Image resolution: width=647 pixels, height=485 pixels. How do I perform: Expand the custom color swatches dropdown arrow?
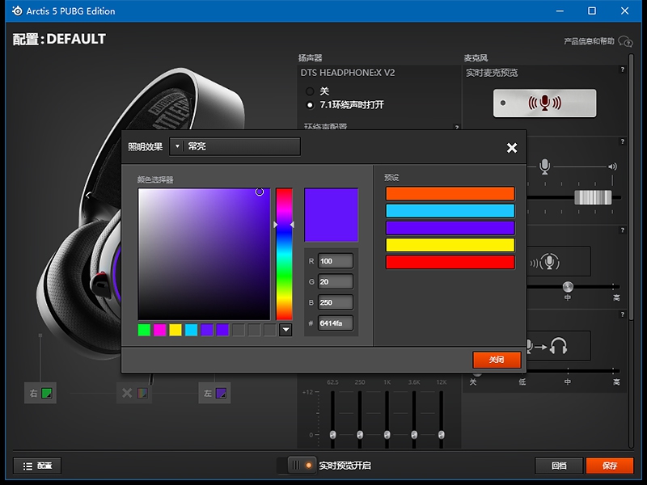point(285,330)
